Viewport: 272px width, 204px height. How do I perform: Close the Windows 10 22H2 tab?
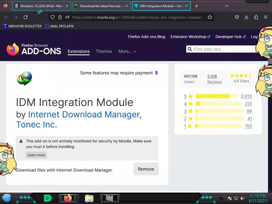pyautogui.click(x=67, y=6)
